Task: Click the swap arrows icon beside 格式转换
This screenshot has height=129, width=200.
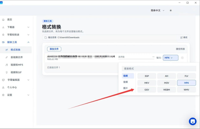Action: (7, 50)
